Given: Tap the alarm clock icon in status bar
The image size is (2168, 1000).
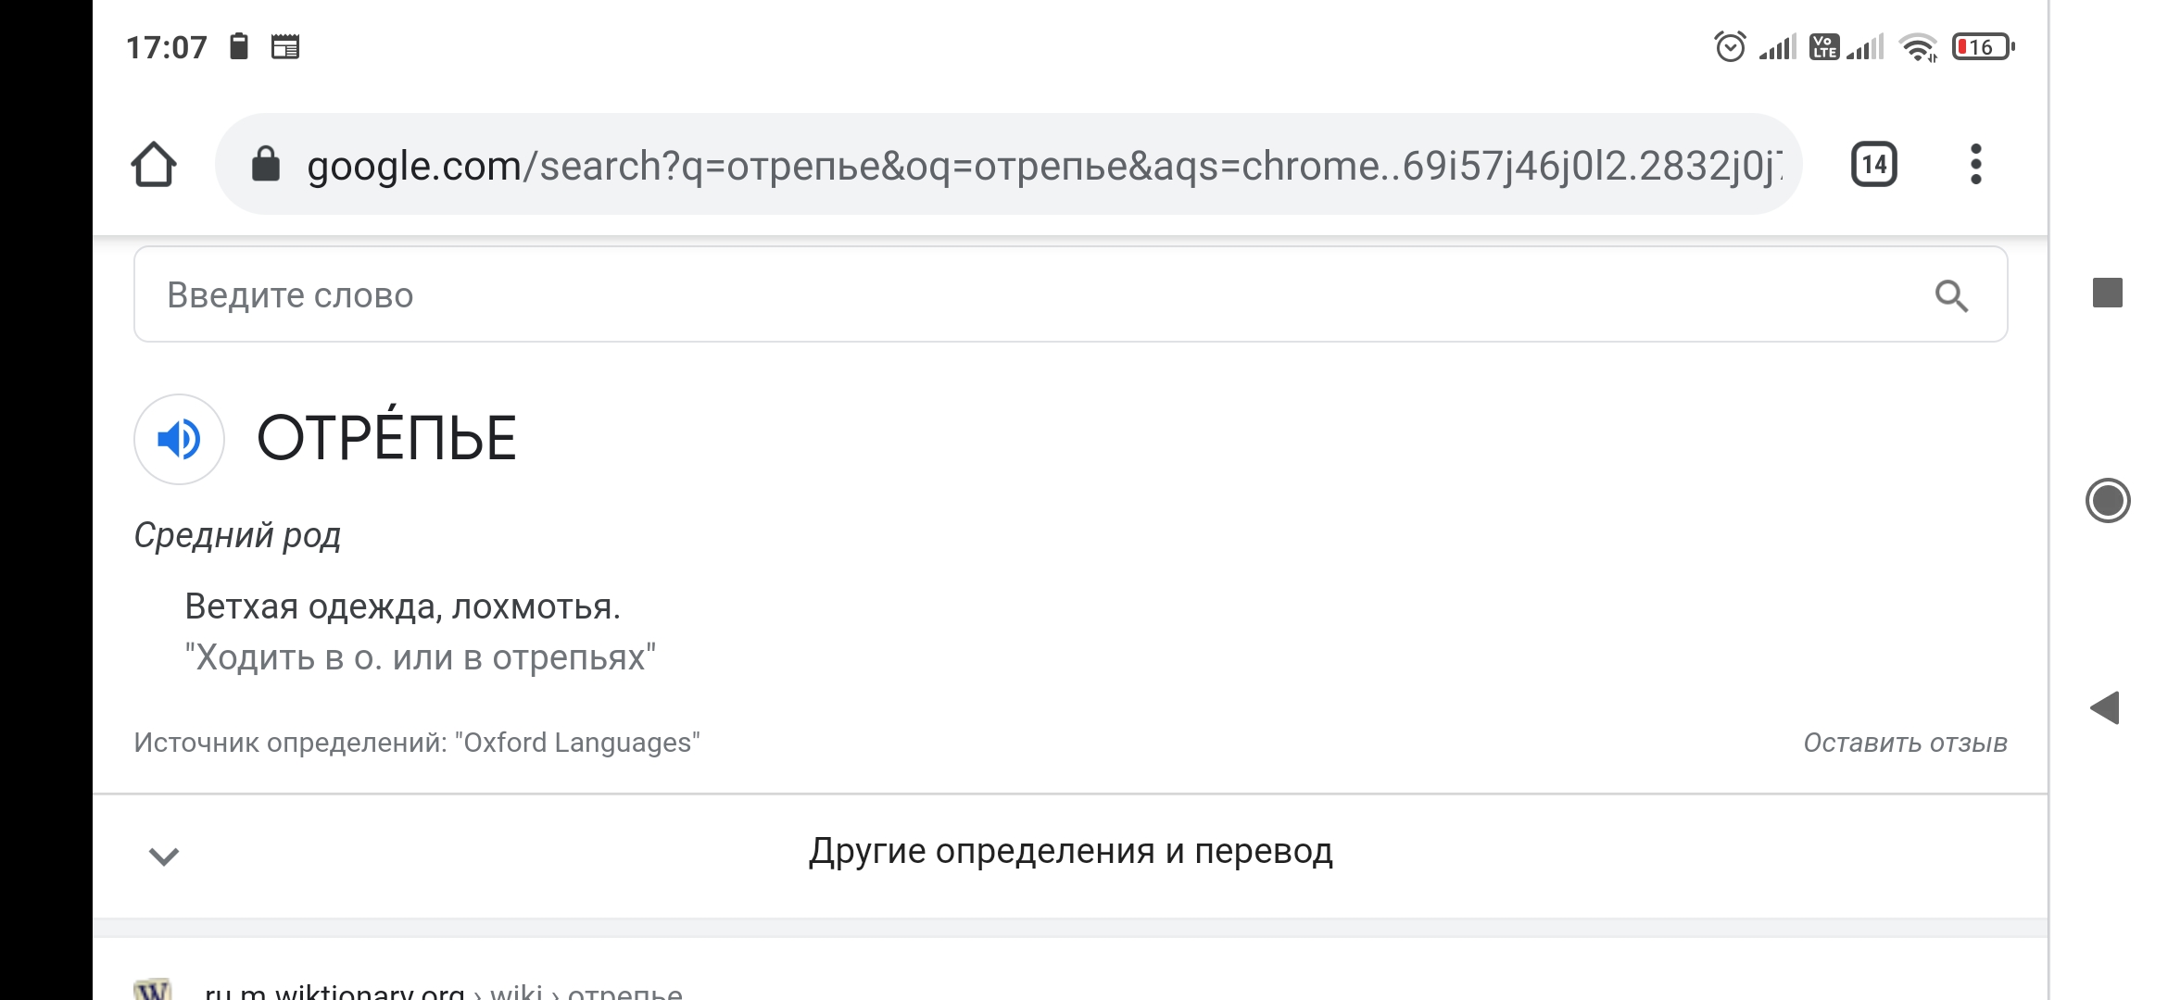Looking at the screenshot, I should (1730, 46).
